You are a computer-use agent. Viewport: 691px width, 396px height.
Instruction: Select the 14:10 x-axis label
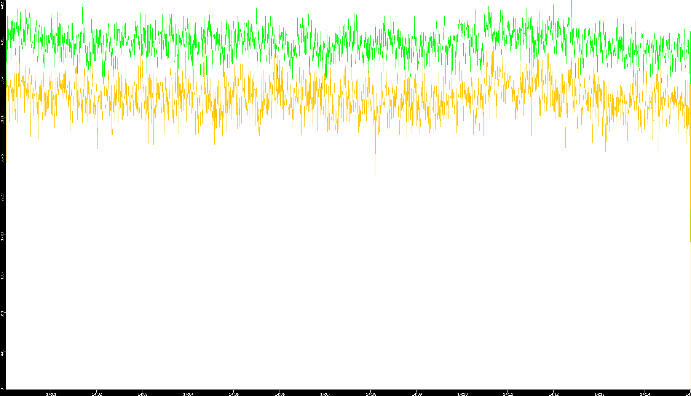(462, 394)
